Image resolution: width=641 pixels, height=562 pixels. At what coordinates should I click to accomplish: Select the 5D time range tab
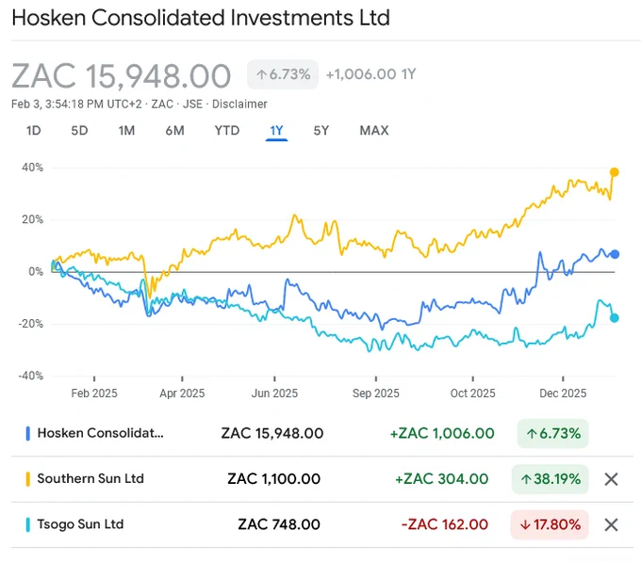[79, 131]
